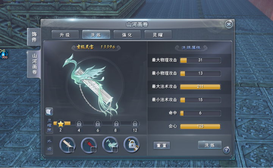Screen dimensions: 273x168
Task: Tick the checkbox on red scroll appearance
Action: (94, 149)
